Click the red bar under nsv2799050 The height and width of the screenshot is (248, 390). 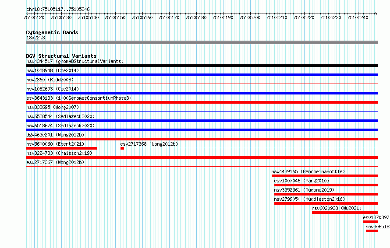tap(326, 203)
